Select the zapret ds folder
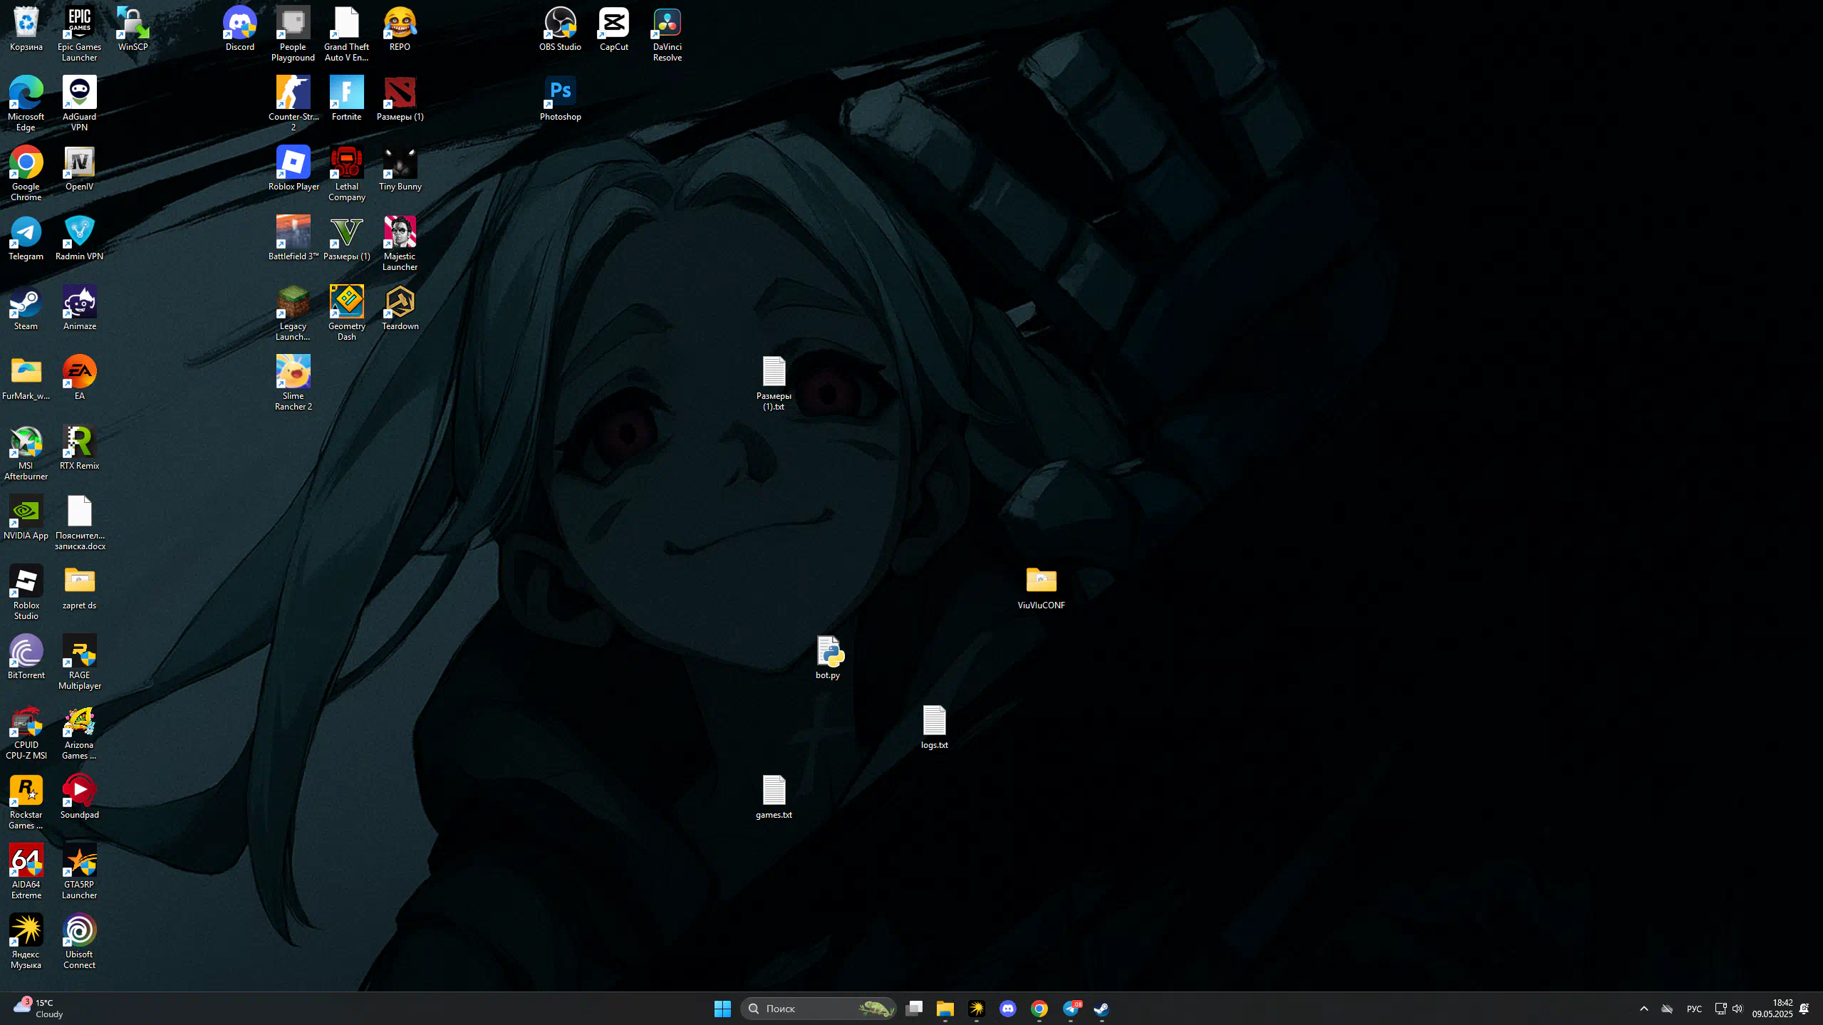This screenshot has height=1025, width=1823. click(79, 588)
